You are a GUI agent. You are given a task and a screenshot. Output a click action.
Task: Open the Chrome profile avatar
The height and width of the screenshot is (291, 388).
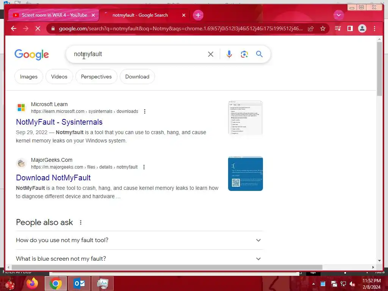click(362, 28)
